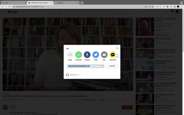Open a new browser tab
Viewport: 184px width, 115px height.
click(82, 3)
